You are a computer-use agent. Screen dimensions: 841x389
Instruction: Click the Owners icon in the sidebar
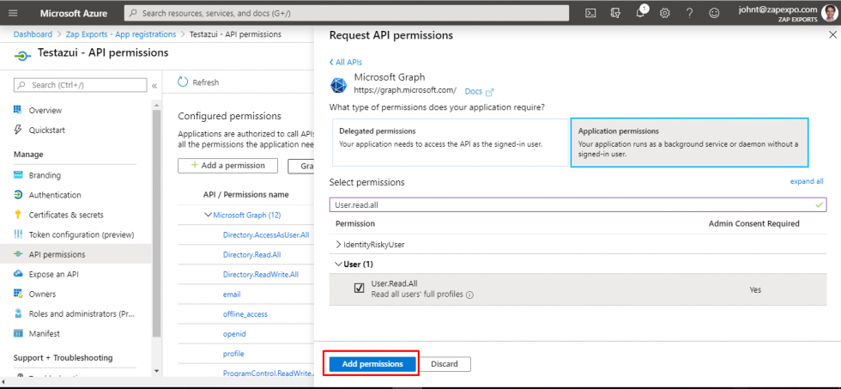click(x=18, y=294)
